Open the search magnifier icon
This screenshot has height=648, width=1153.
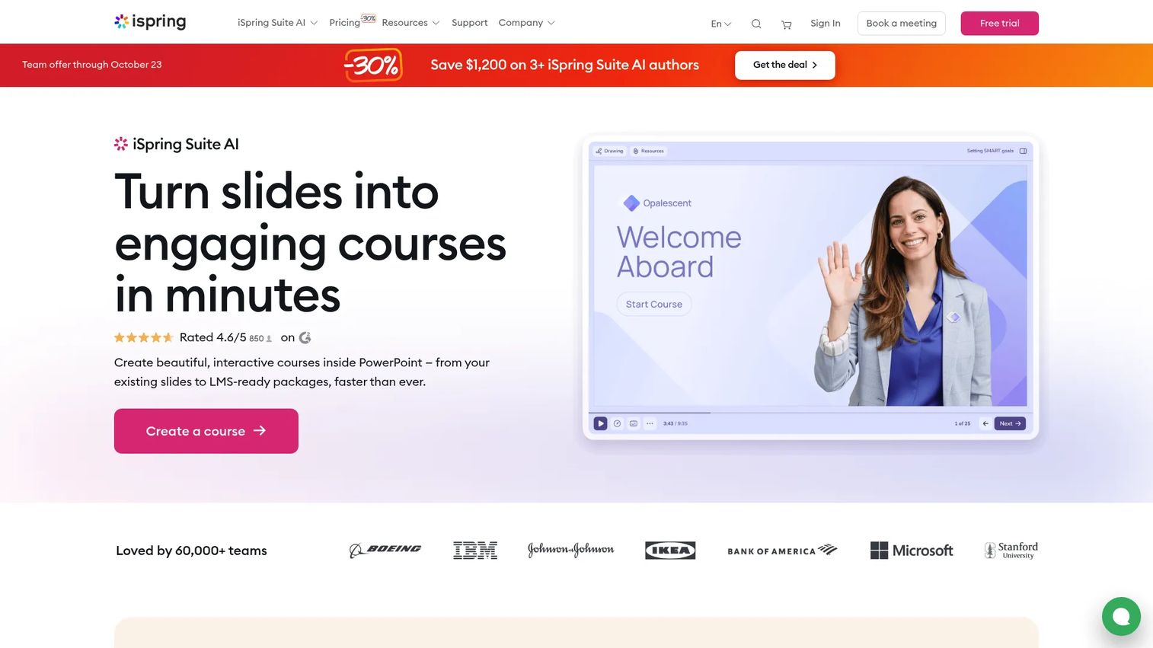click(x=756, y=24)
